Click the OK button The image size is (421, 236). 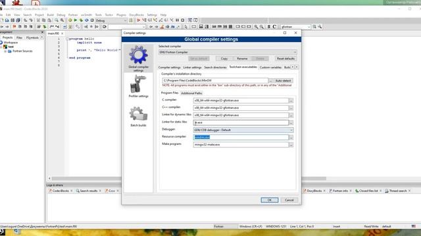click(269, 200)
